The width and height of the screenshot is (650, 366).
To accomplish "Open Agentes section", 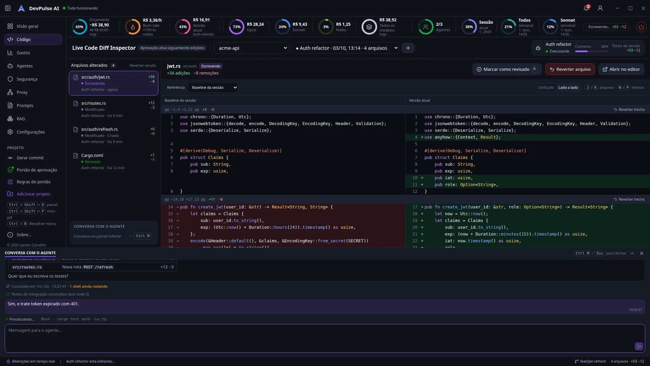I will point(33,66).
